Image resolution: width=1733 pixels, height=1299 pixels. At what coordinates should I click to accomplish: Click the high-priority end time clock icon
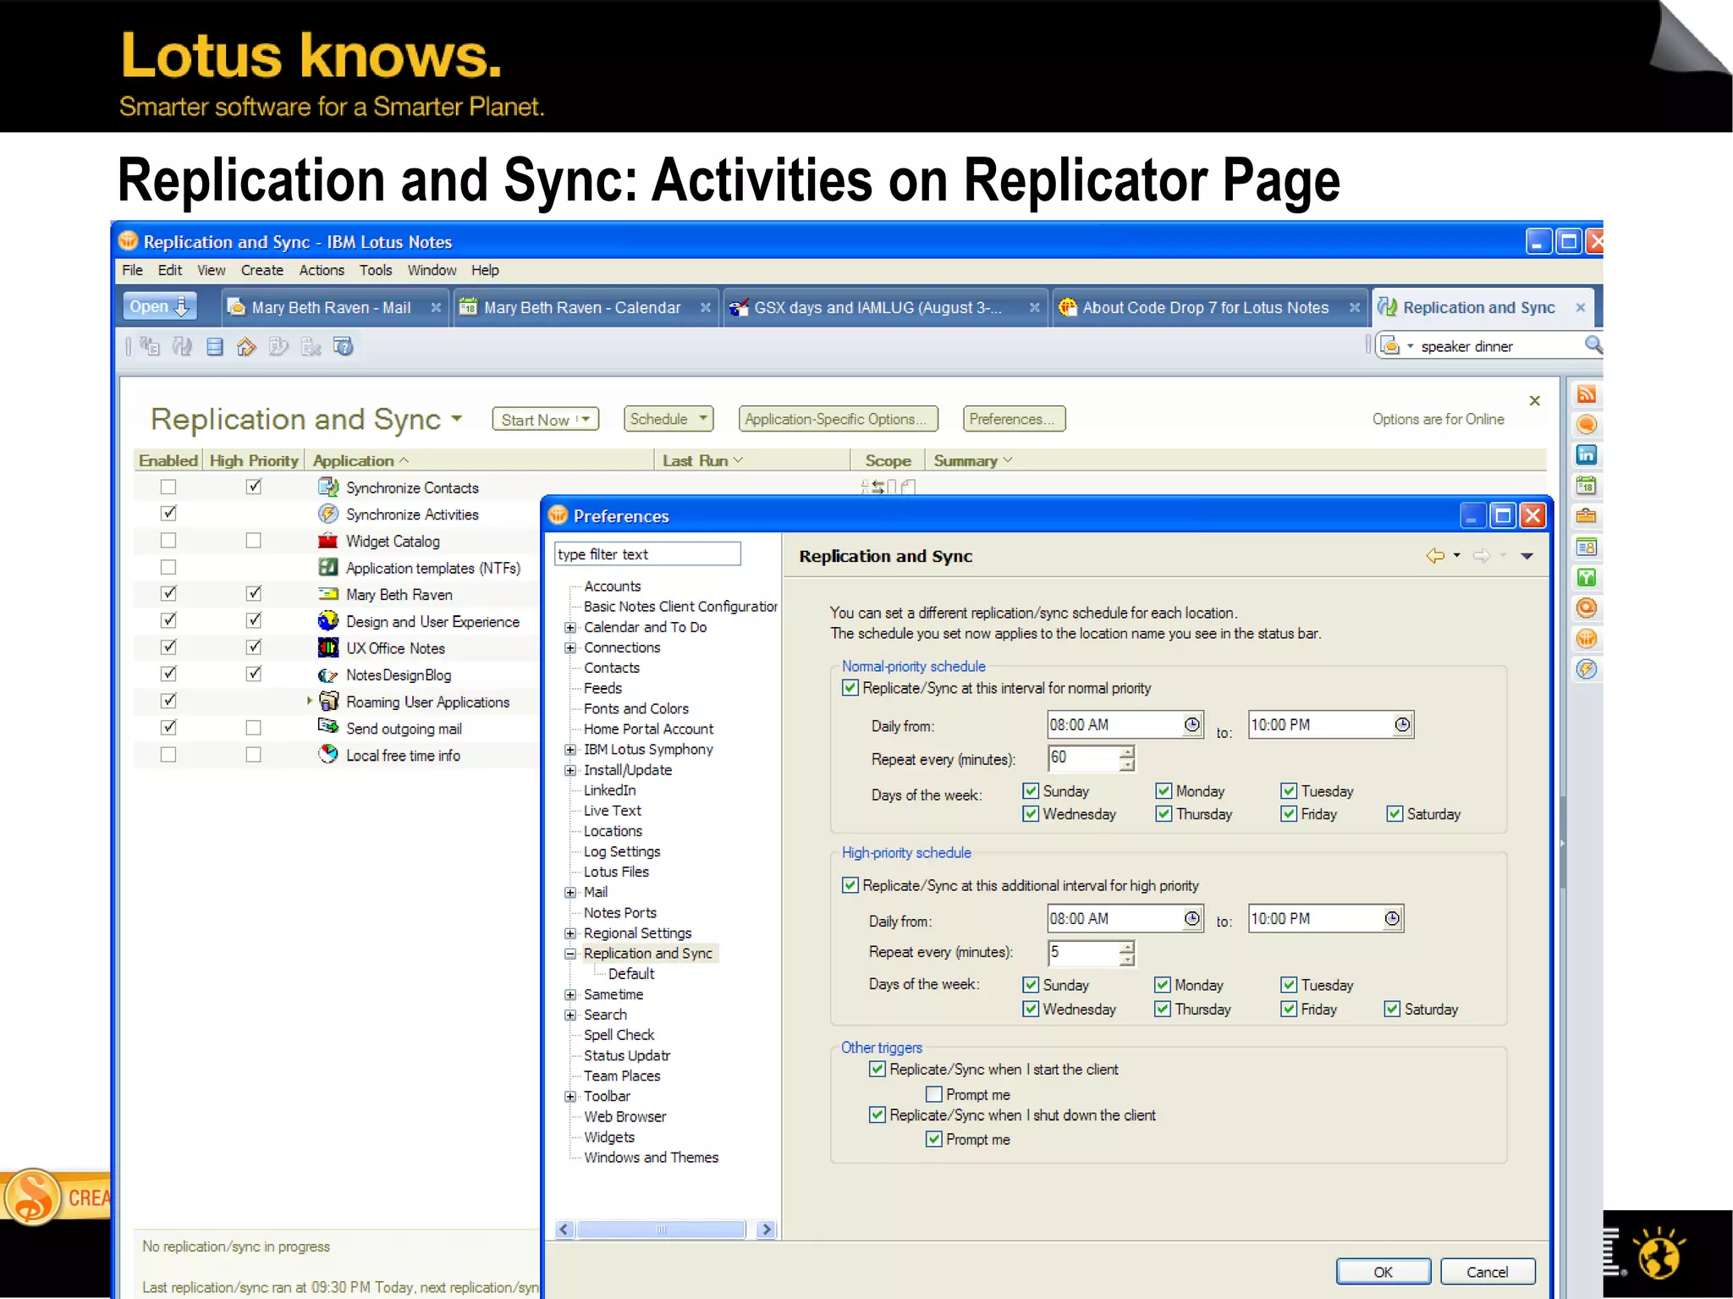click(x=1393, y=918)
